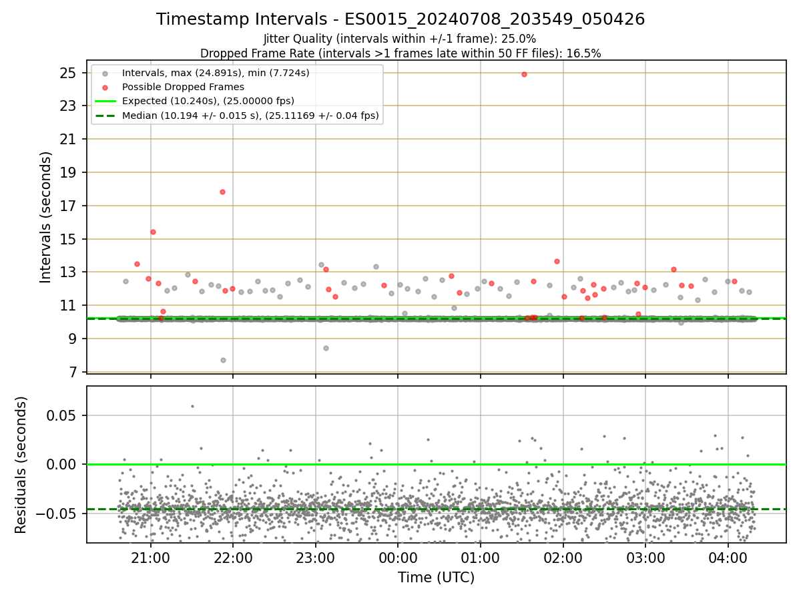Click the lowest gray point near 7.7 seconds
This screenshot has width=801, height=601.
point(223,360)
